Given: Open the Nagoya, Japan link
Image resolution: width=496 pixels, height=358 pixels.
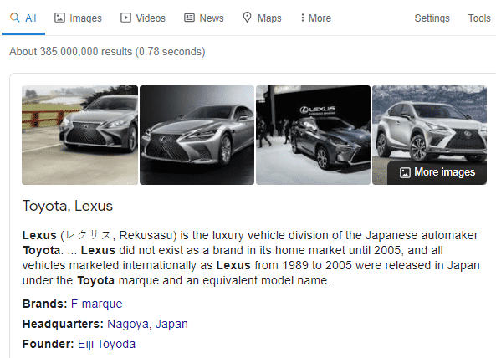Looking at the screenshot, I should click(x=147, y=324).
